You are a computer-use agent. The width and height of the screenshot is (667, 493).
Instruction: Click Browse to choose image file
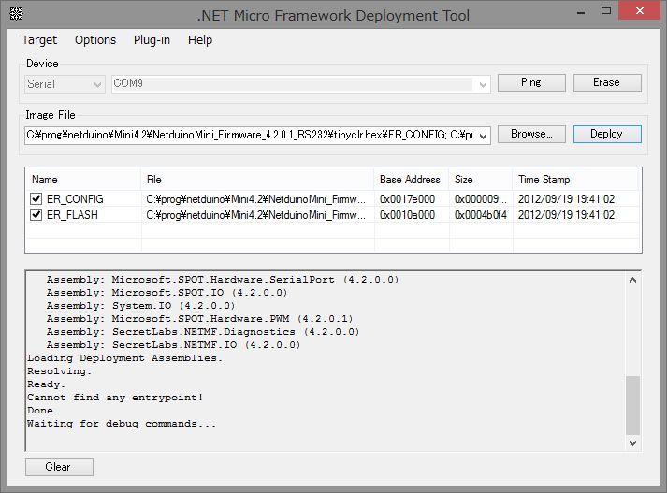click(531, 134)
